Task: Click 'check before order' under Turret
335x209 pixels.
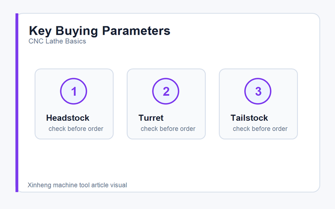Action: (168, 129)
